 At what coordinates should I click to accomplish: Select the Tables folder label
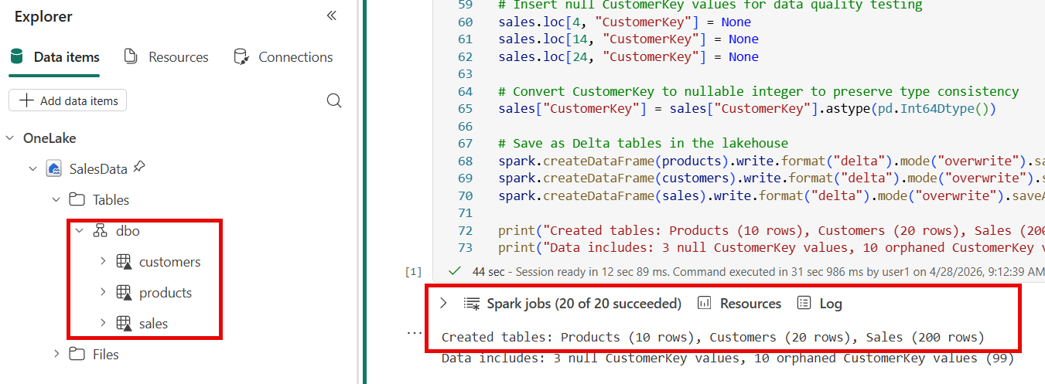tap(111, 200)
